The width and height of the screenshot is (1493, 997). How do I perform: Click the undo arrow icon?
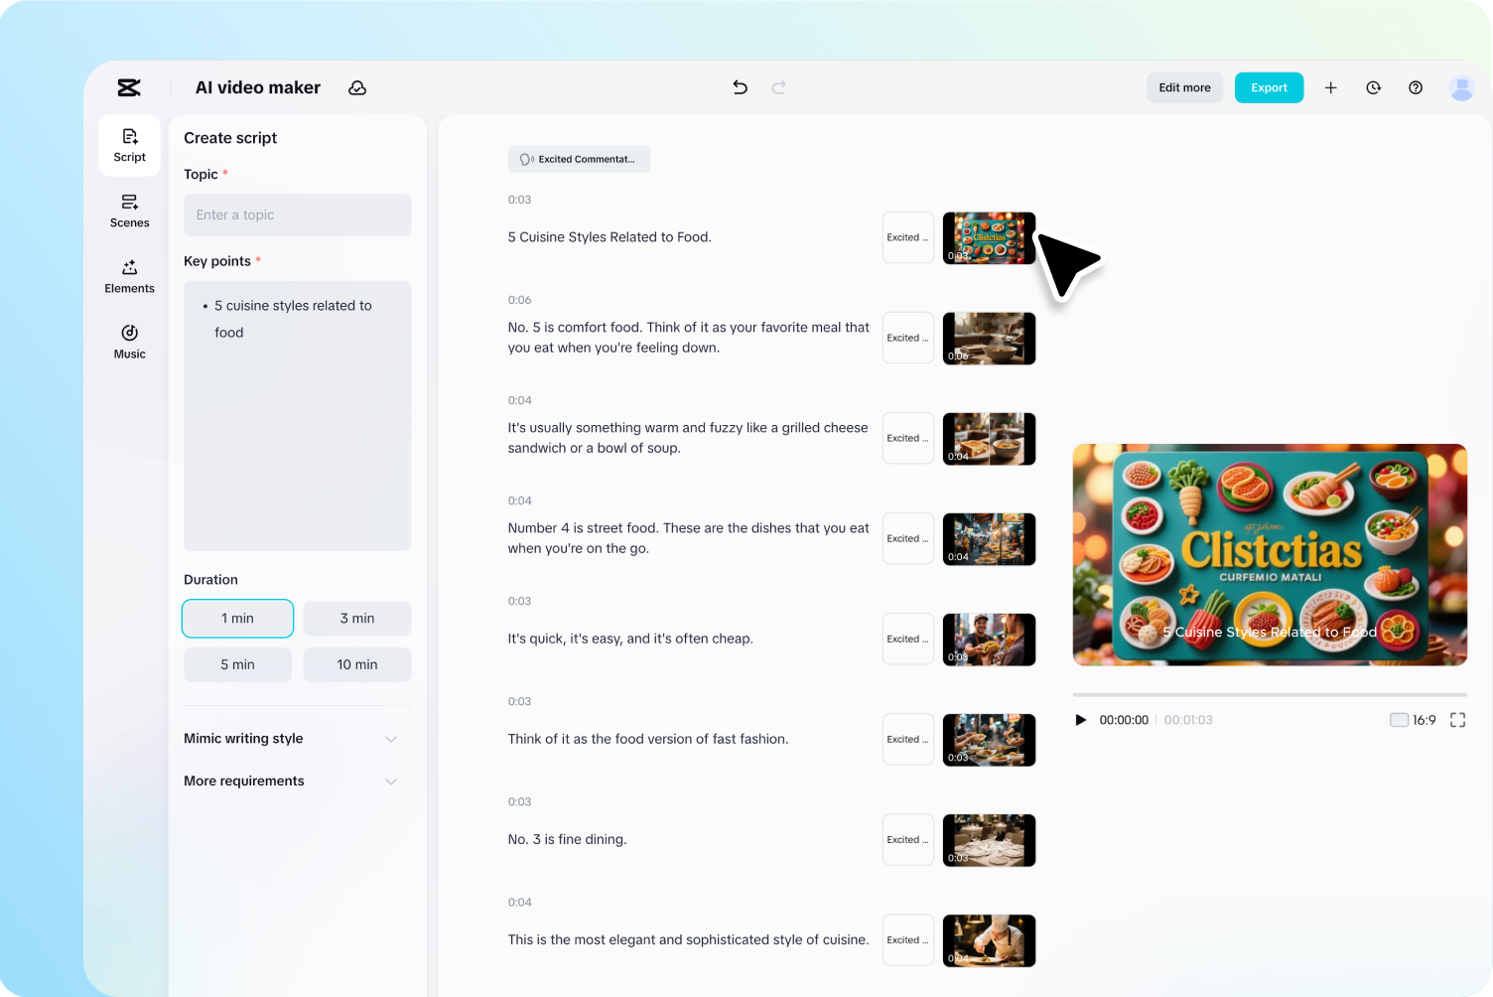740,87
